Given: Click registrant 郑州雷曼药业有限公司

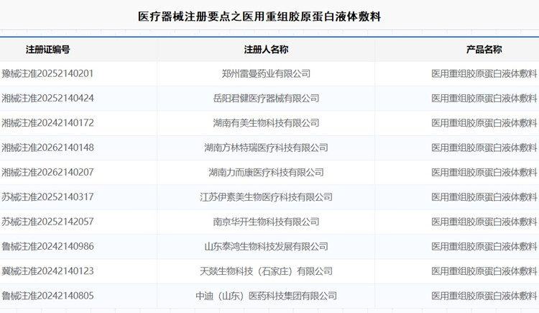Looking at the screenshot, I should click(x=266, y=73).
